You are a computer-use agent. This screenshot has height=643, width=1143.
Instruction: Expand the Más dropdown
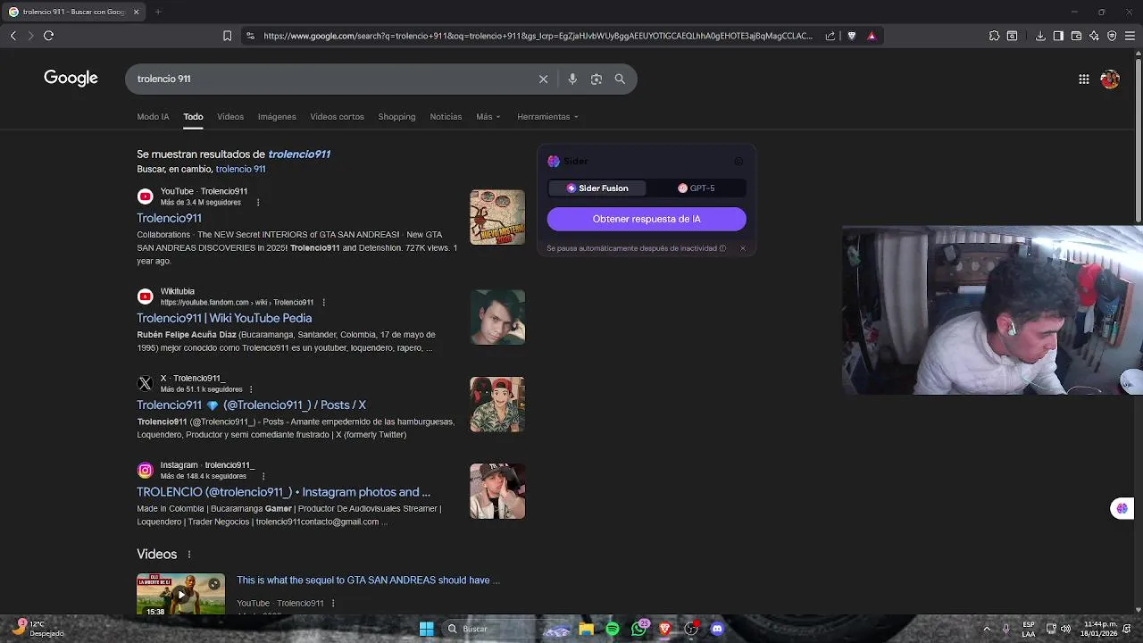tap(488, 116)
